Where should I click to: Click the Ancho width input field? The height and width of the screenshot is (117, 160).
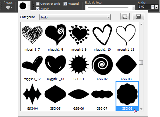[x=144, y=7]
